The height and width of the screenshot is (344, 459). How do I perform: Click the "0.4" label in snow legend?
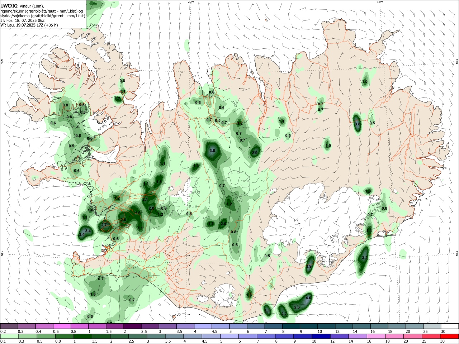[38, 331]
